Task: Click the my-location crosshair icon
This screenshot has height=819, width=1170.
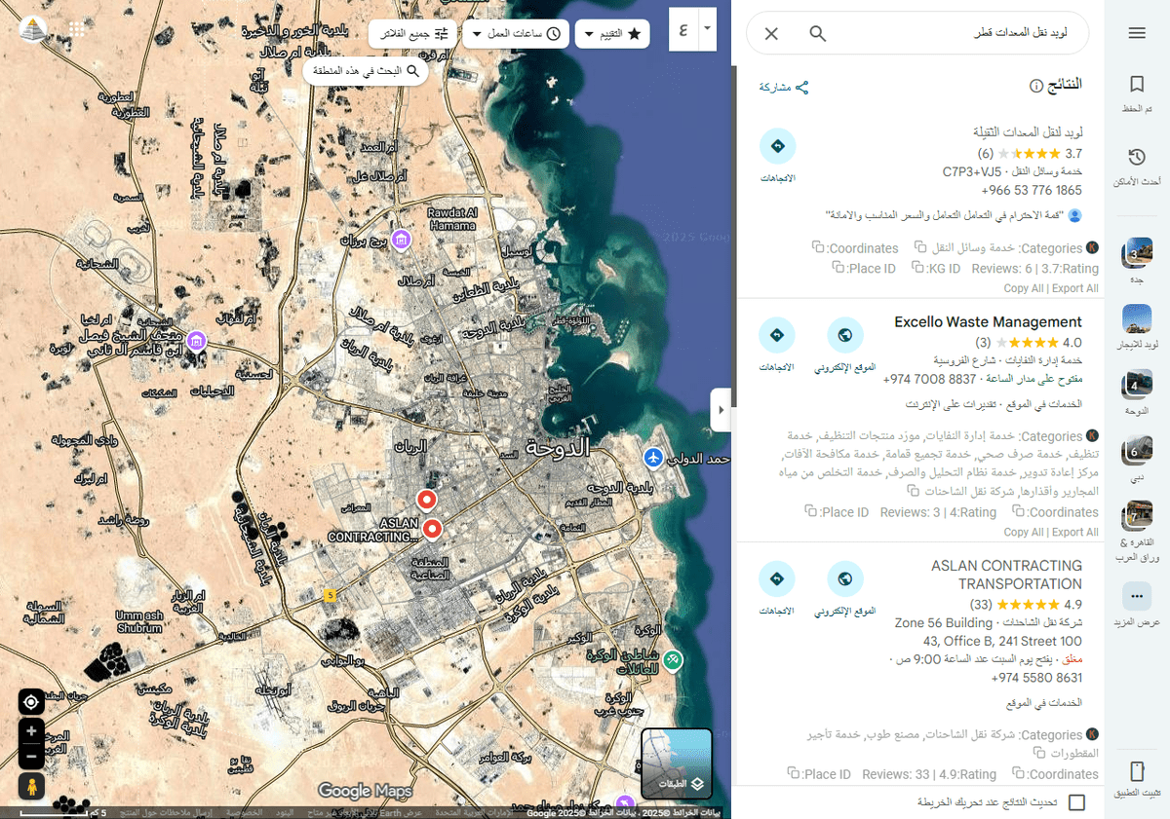Action: [x=31, y=701]
